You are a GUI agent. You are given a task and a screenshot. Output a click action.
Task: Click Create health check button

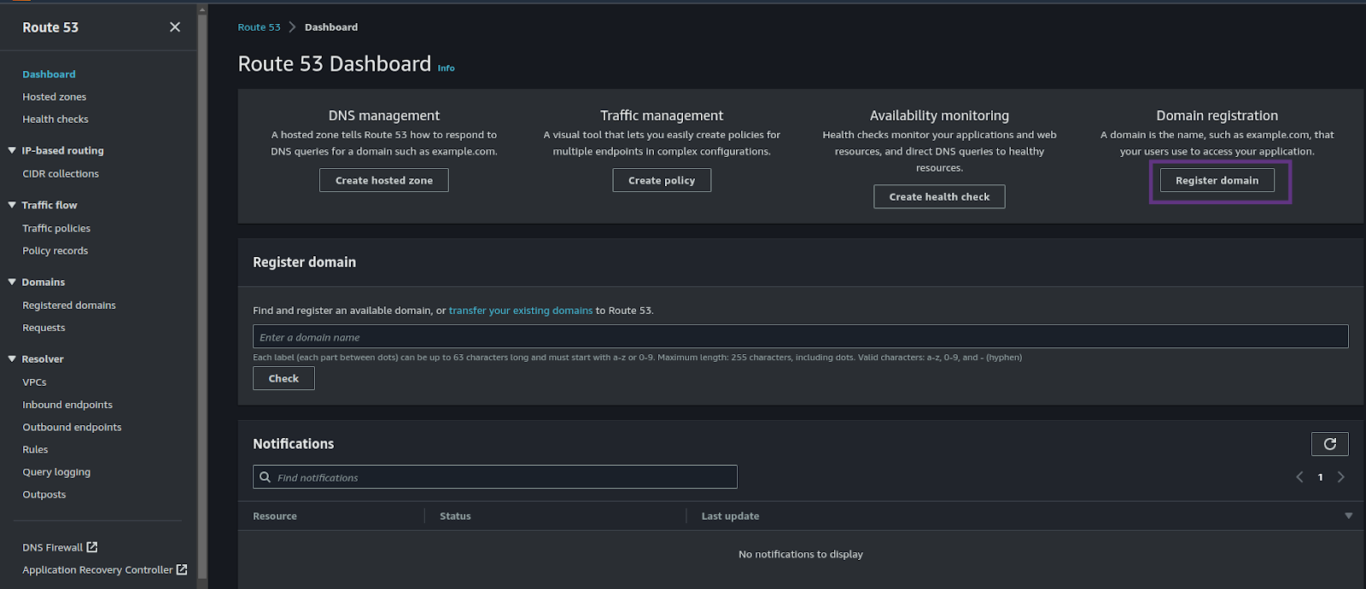click(x=939, y=196)
